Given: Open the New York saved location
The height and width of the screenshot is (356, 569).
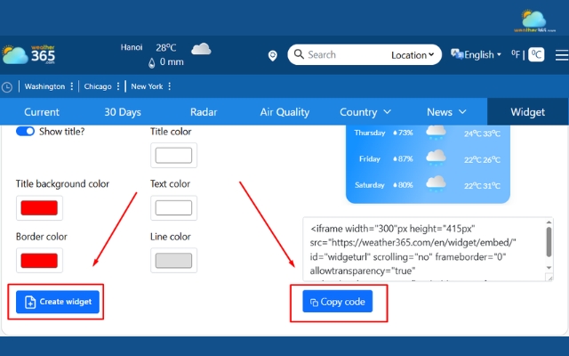Looking at the screenshot, I should coord(147,86).
